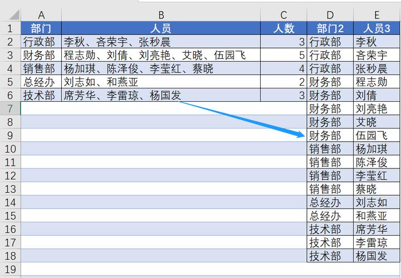Select cell 行政部 in column A

point(41,42)
